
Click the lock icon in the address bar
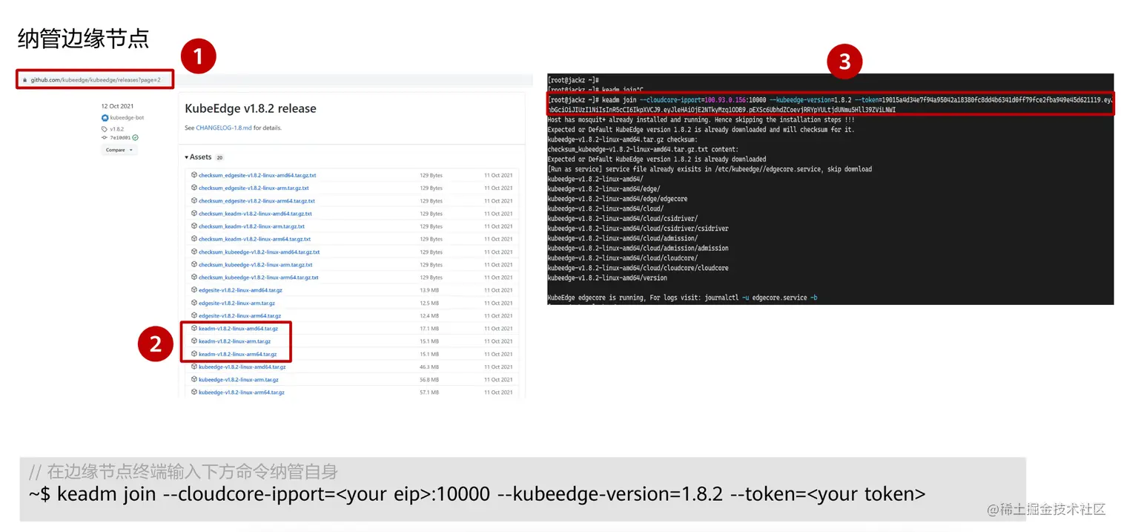pyautogui.click(x=24, y=80)
